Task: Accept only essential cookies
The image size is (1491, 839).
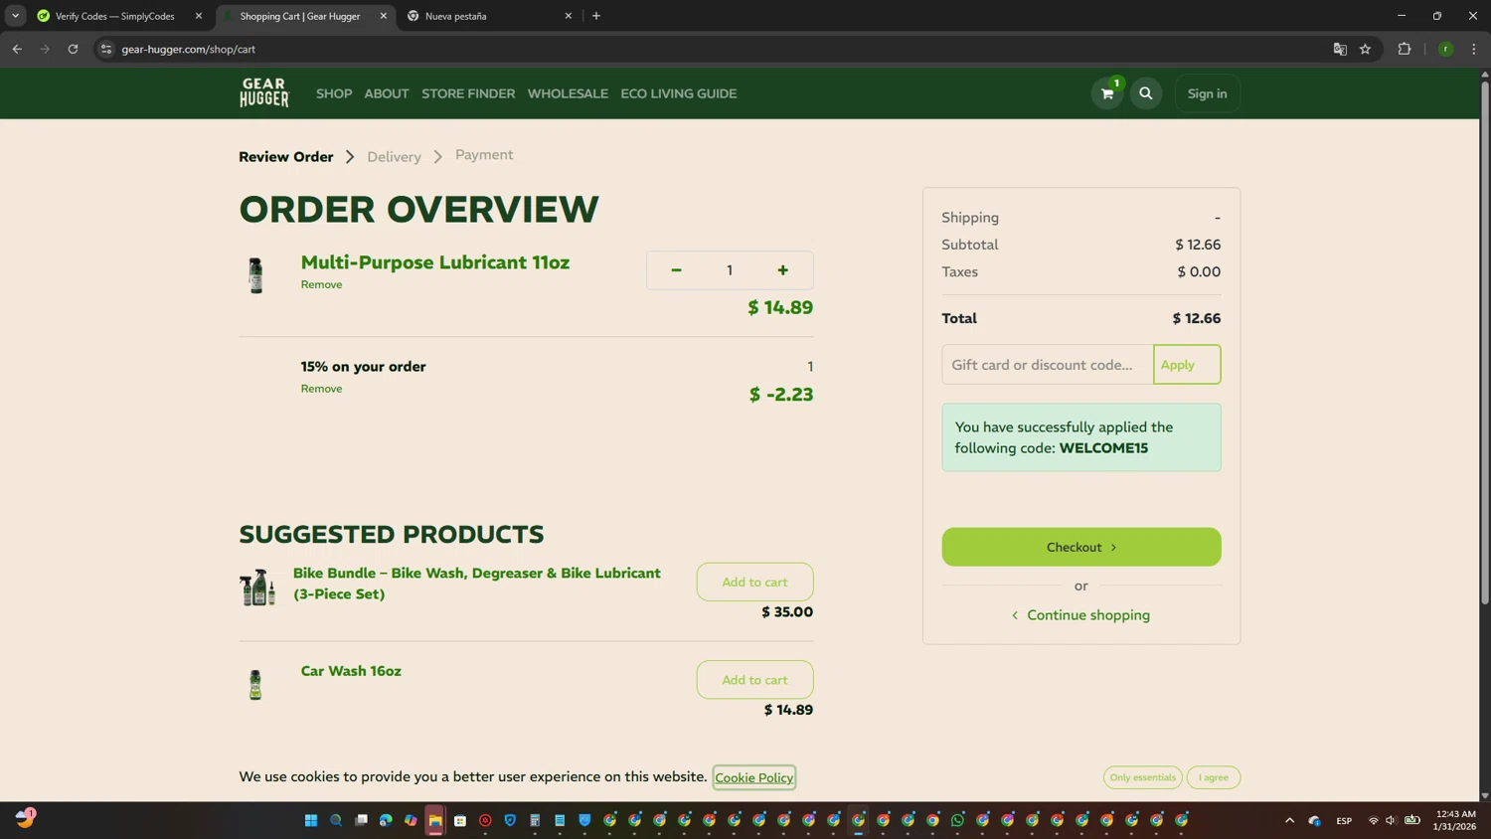Action: coord(1142,777)
